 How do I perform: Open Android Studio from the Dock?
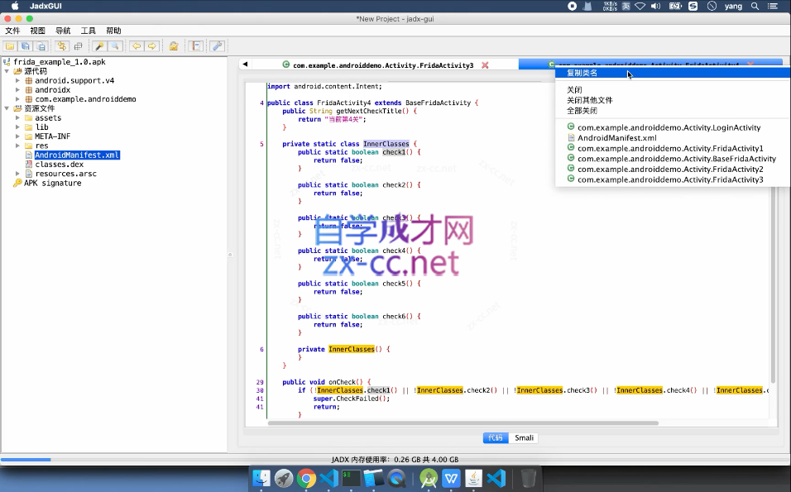[x=429, y=478]
